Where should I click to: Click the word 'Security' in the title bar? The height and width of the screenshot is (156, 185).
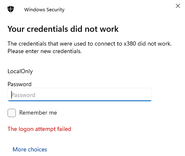[x=56, y=10]
